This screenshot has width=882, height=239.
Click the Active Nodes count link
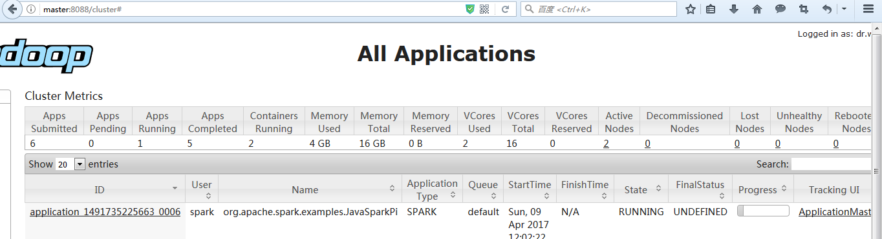tap(606, 144)
